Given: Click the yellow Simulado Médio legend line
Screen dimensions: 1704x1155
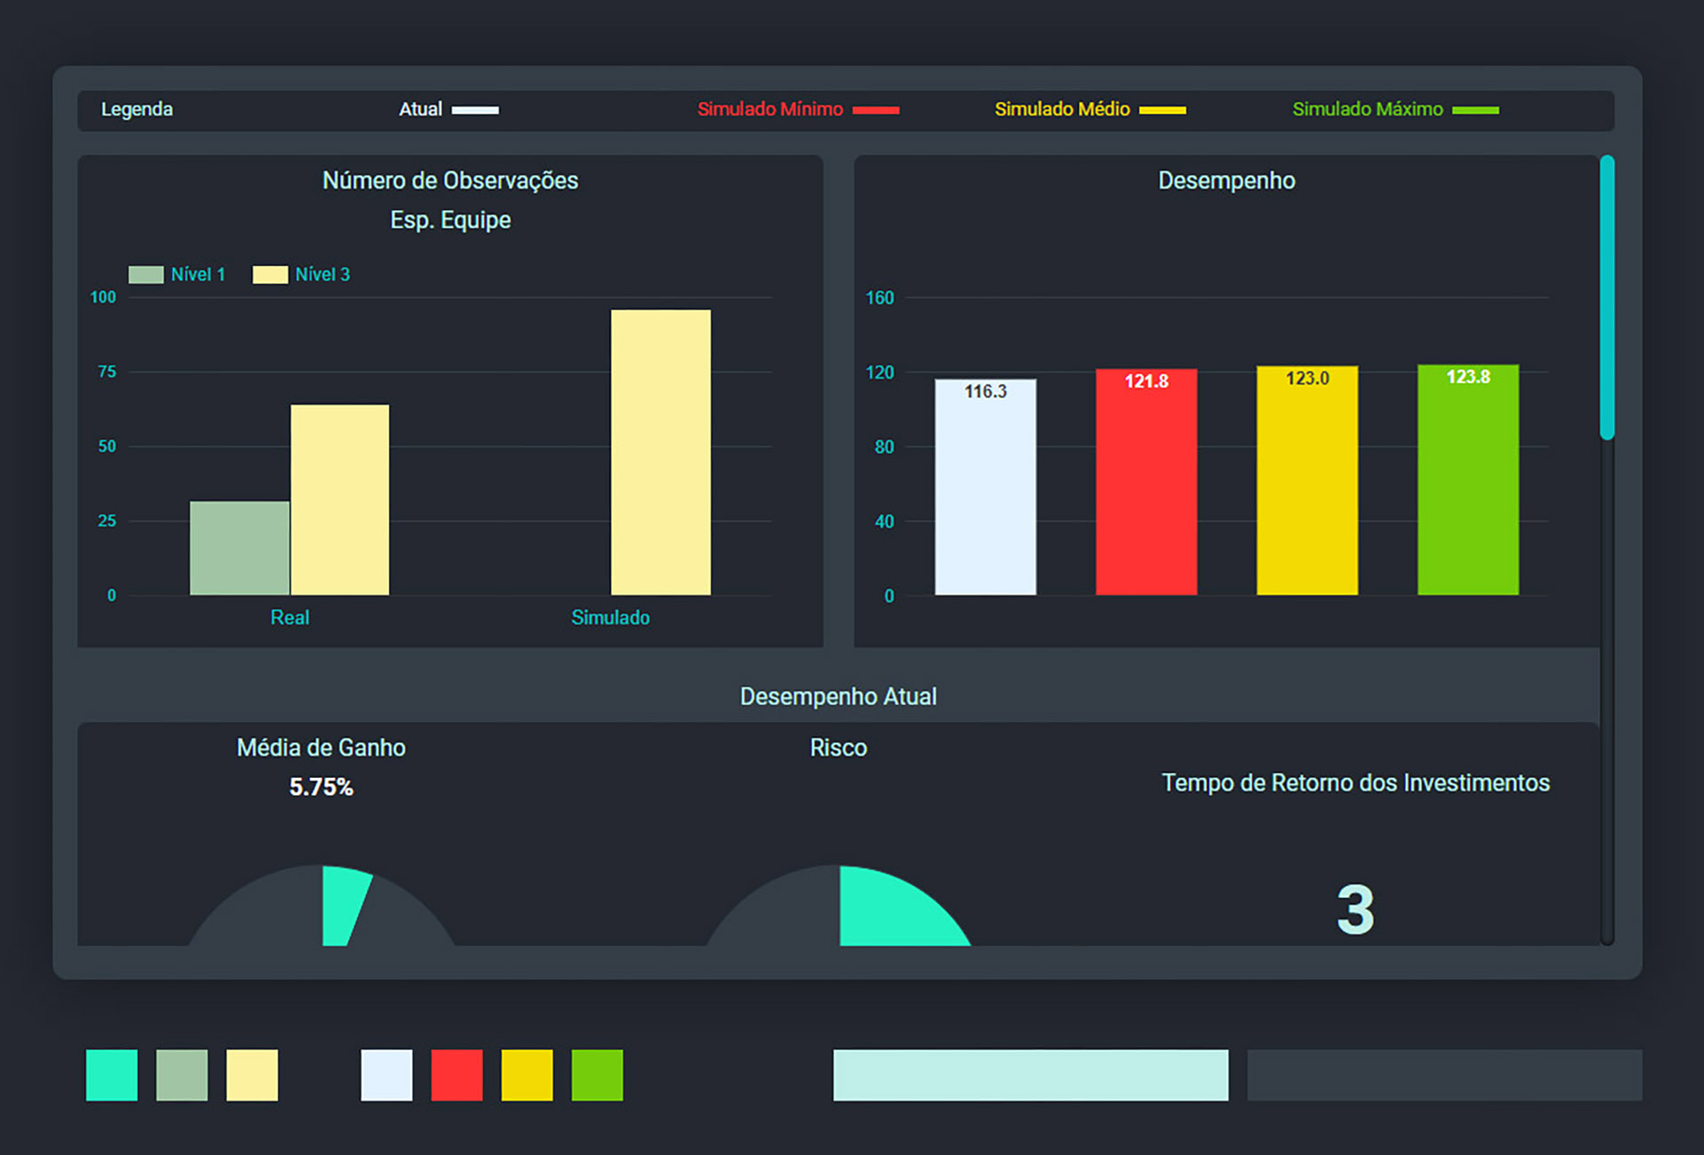Looking at the screenshot, I should point(1163,110).
